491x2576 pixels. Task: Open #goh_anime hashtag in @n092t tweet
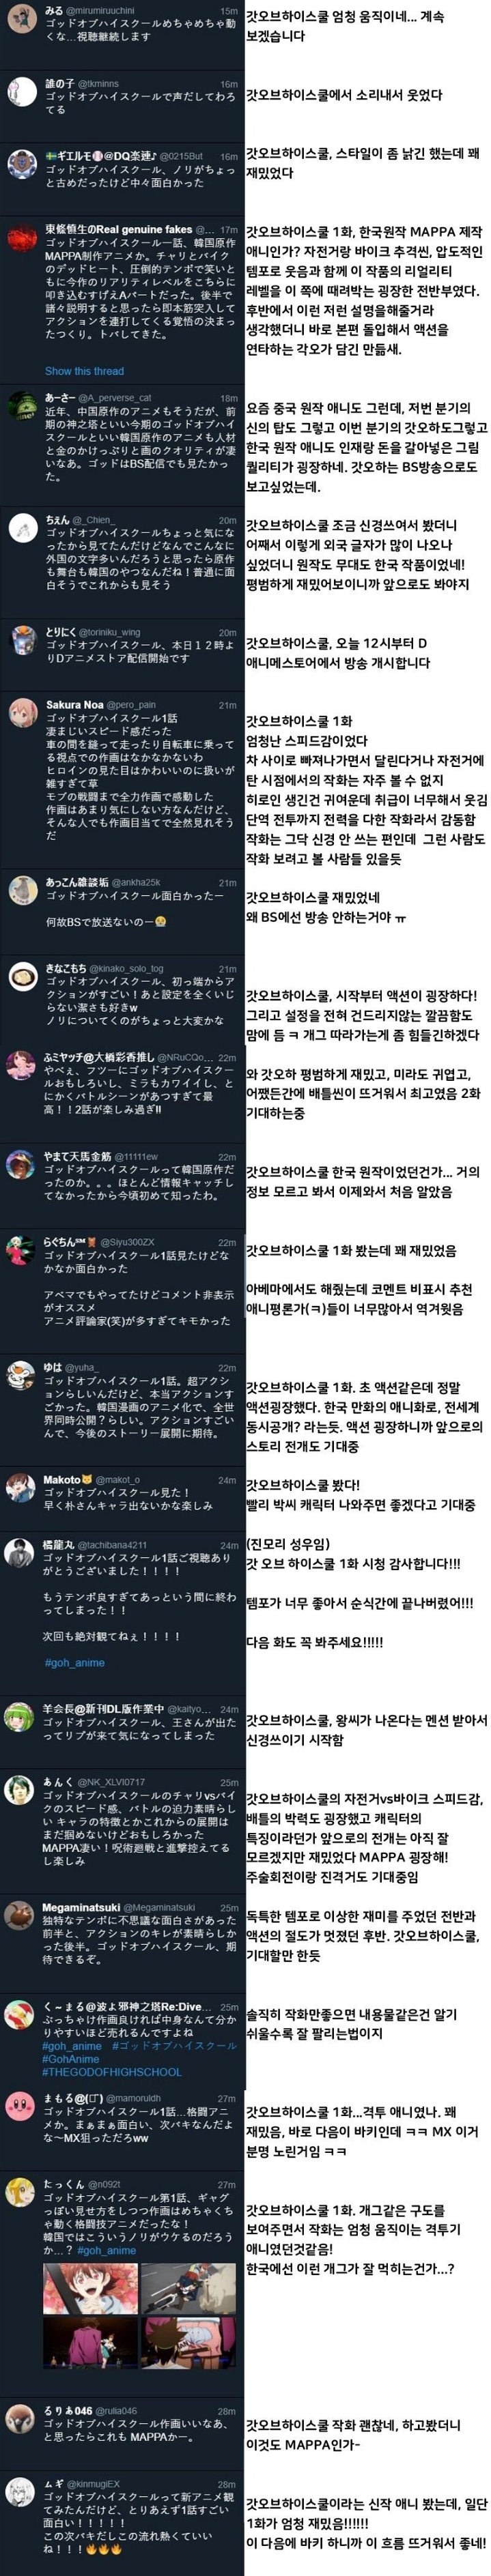click(106, 2250)
